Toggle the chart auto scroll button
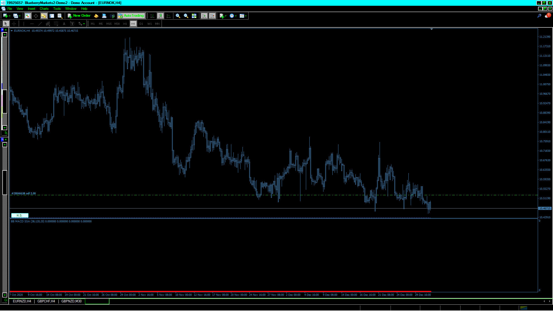553x311 pixels. 204,16
